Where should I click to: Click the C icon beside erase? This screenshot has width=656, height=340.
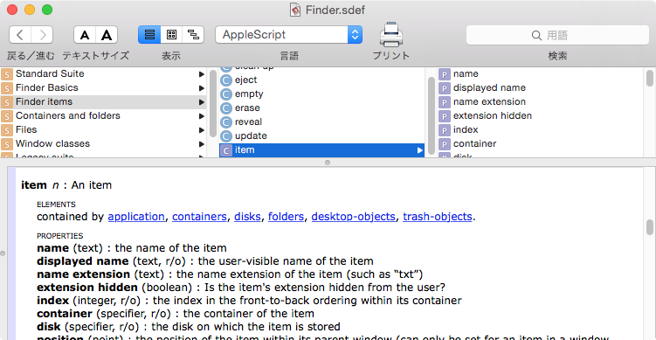pos(226,108)
